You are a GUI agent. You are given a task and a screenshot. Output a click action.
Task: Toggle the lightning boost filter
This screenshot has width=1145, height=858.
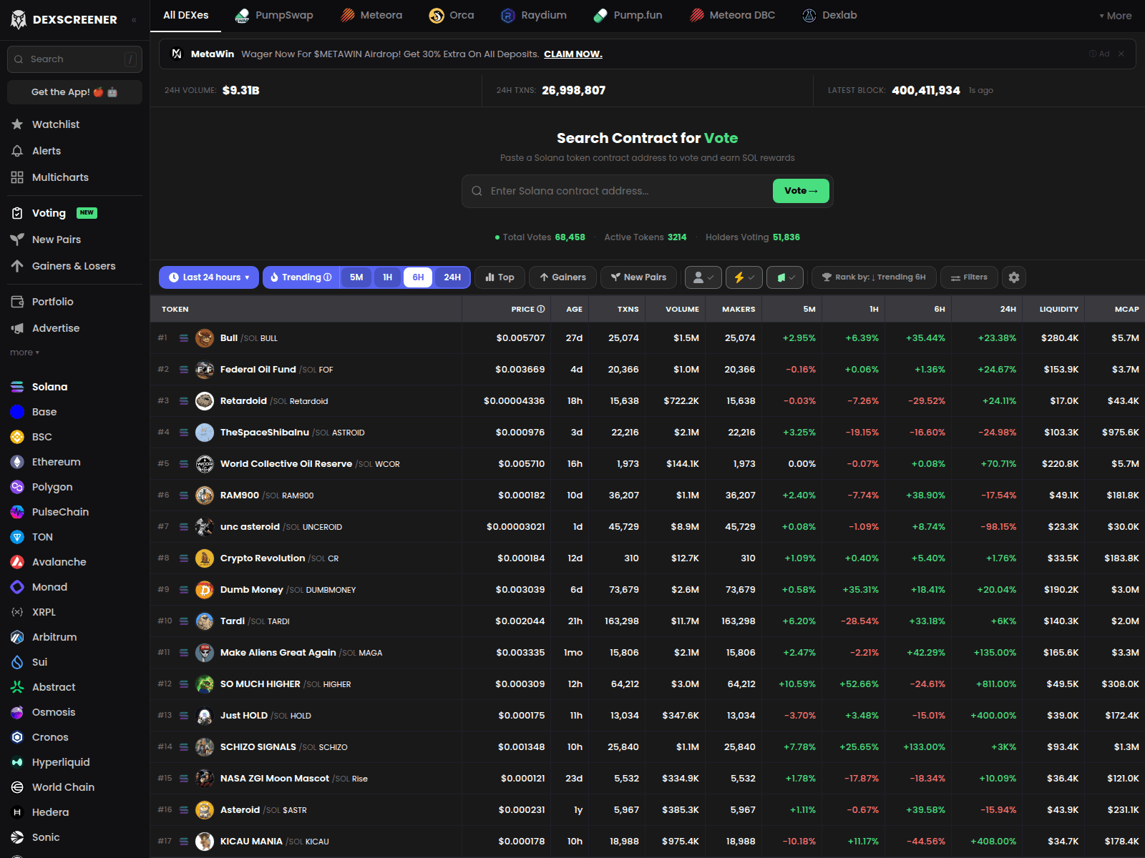tap(744, 277)
